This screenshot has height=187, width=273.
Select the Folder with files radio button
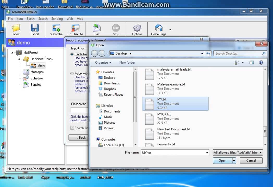[x=72, y=74]
